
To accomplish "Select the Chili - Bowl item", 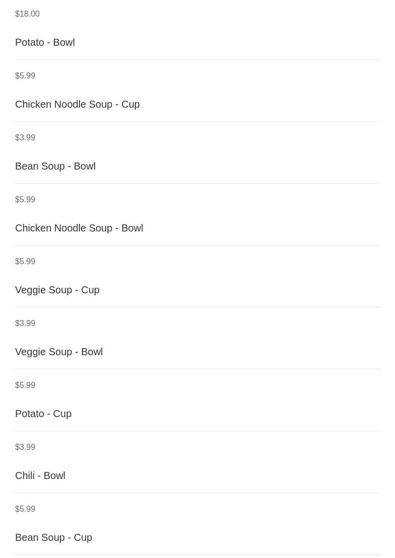I will click(x=40, y=476).
